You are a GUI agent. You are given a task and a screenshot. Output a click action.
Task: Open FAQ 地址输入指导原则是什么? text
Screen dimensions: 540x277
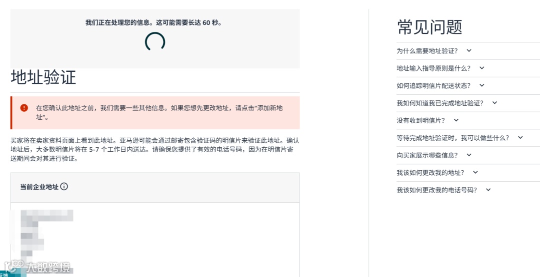pos(433,68)
